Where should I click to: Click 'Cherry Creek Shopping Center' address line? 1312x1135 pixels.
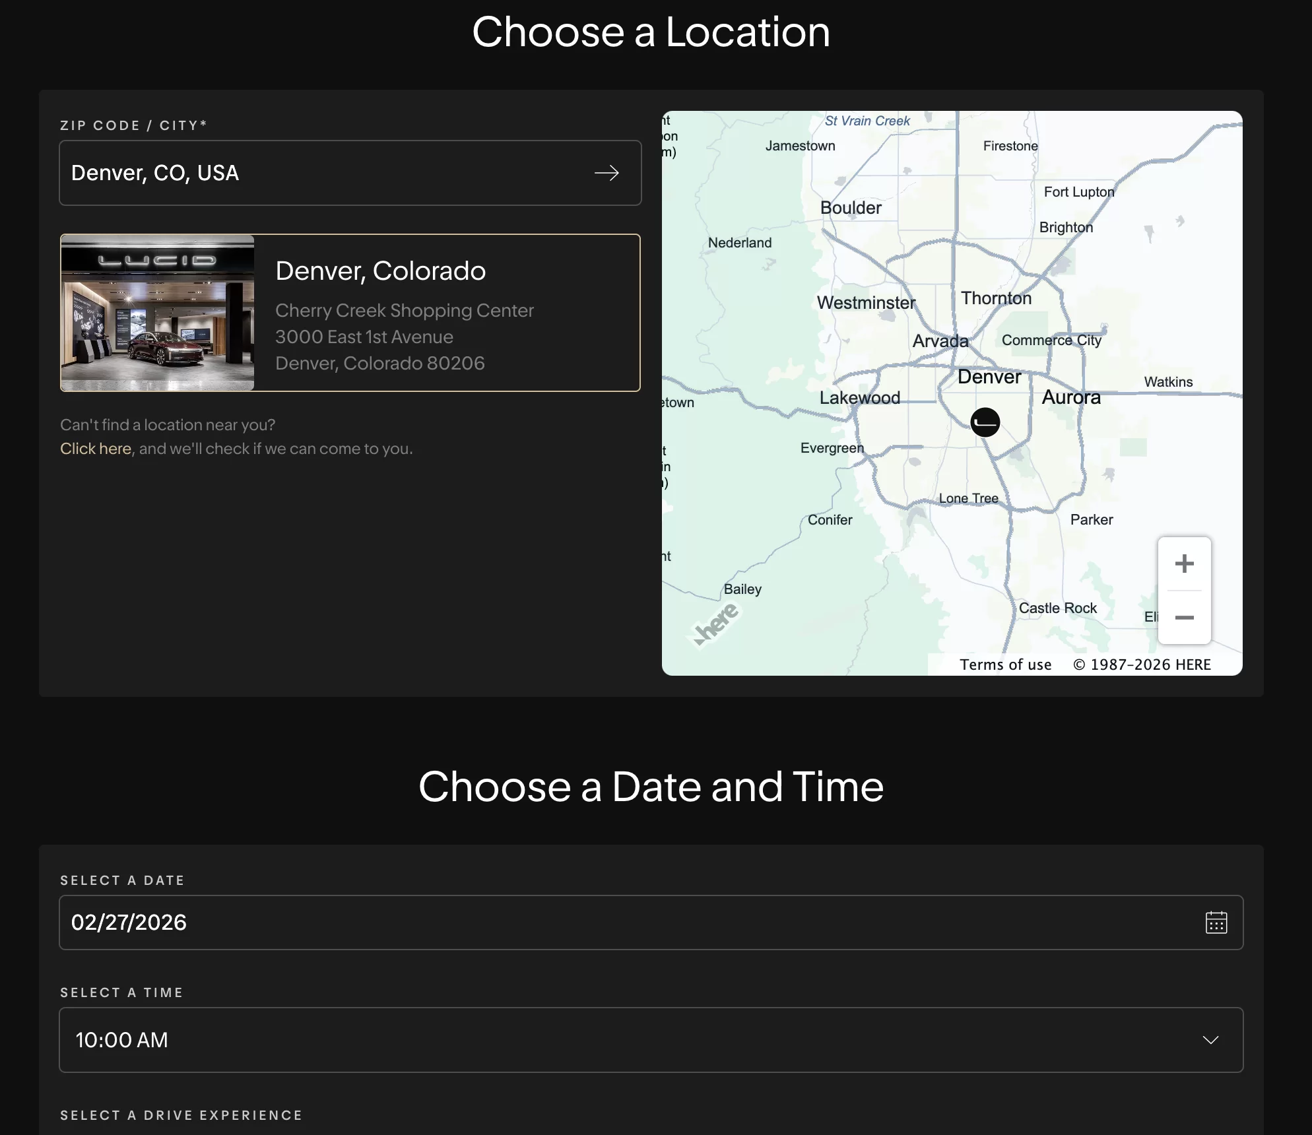[x=404, y=310]
